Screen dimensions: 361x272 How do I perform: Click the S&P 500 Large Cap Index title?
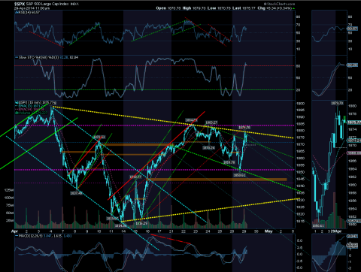[48, 4]
